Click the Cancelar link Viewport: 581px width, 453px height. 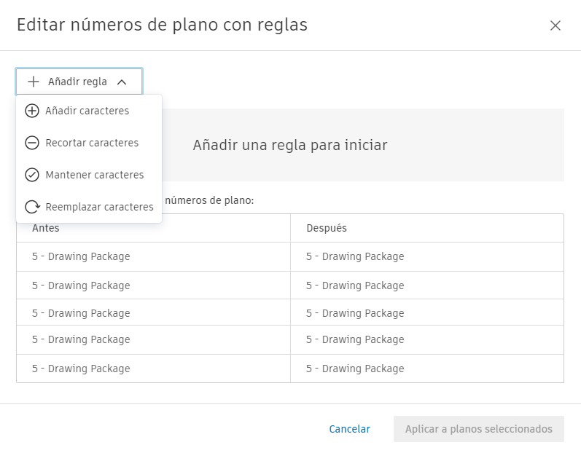pyautogui.click(x=349, y=429)
